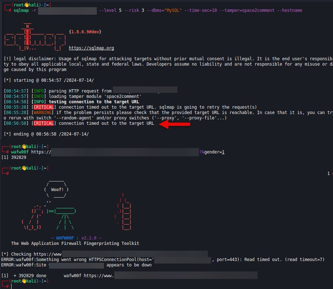The image size is (333, 289).
Task: Click the 'wafw00f' command word in second prompt
Action: (20, 152)
